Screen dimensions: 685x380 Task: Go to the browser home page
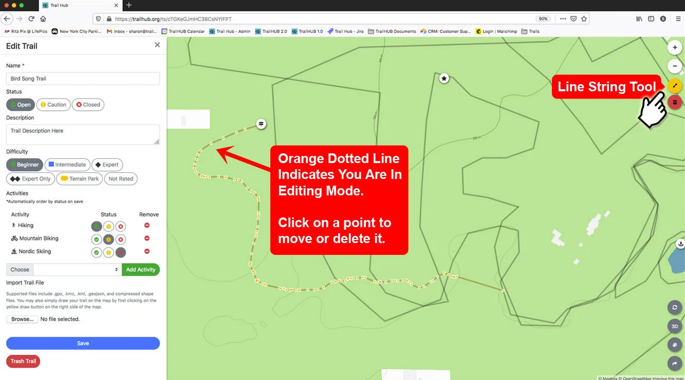point(43,18)
